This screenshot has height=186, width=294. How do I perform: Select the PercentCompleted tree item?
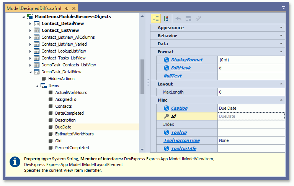tap(72, 148)
